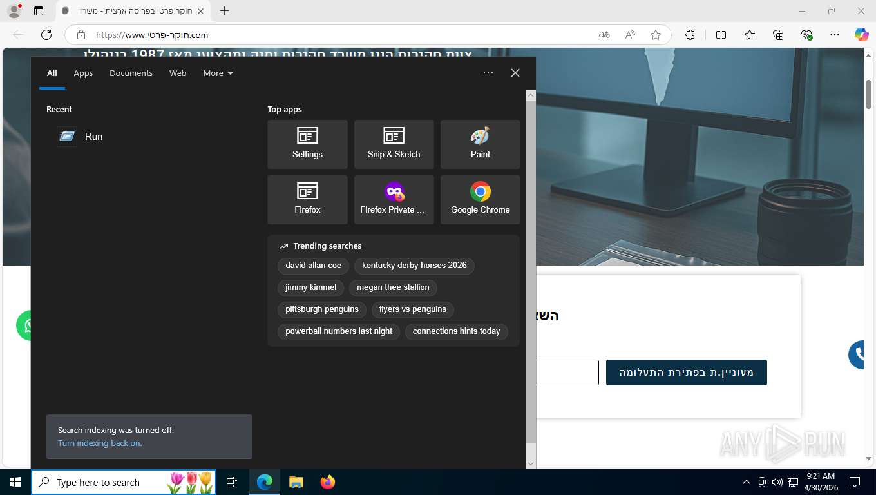Open the search panel options ellipsis

(488, 73)
